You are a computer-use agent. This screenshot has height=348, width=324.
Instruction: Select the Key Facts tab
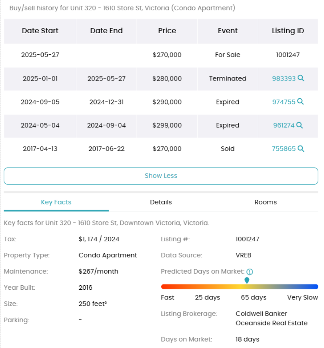pos(56,202)
